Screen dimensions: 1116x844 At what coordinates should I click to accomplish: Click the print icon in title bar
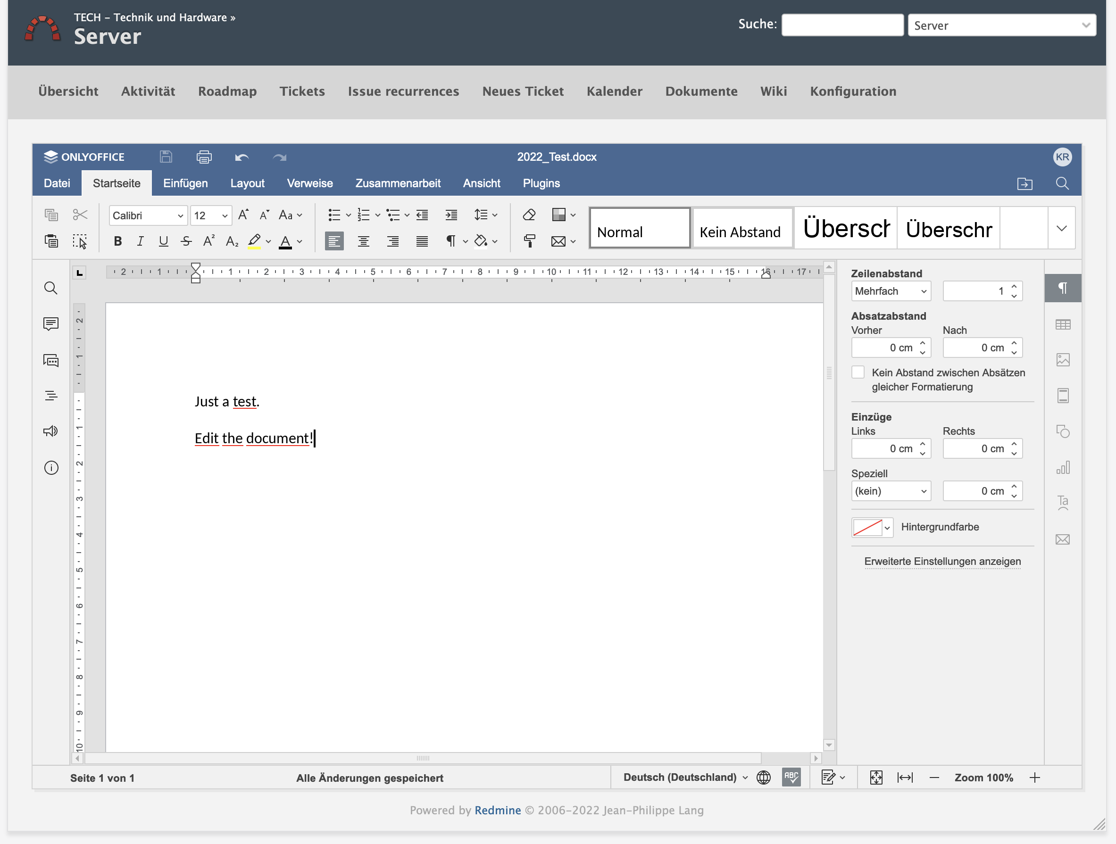coord(204,157)
